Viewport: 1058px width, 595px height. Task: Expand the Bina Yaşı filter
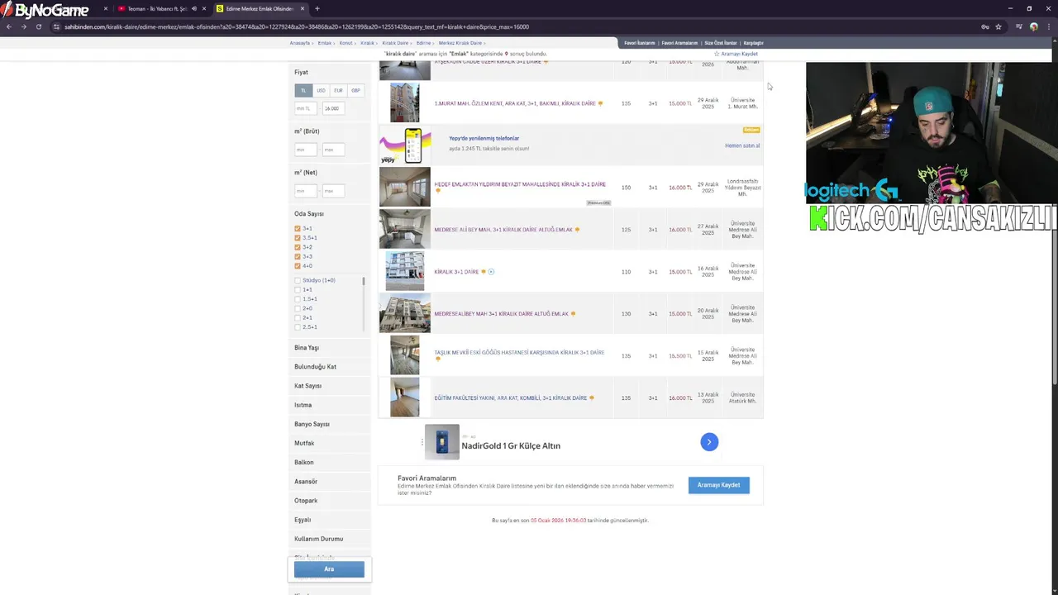(x=329, y=348)
